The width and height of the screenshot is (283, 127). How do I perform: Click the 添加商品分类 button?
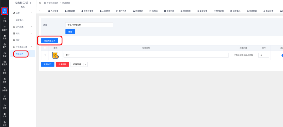click(49, 41)
